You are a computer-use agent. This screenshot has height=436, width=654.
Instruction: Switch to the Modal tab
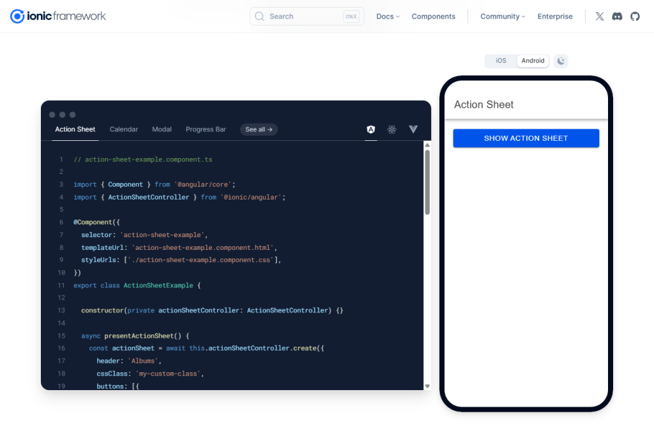pyautogui.click(x=162, y=129)
